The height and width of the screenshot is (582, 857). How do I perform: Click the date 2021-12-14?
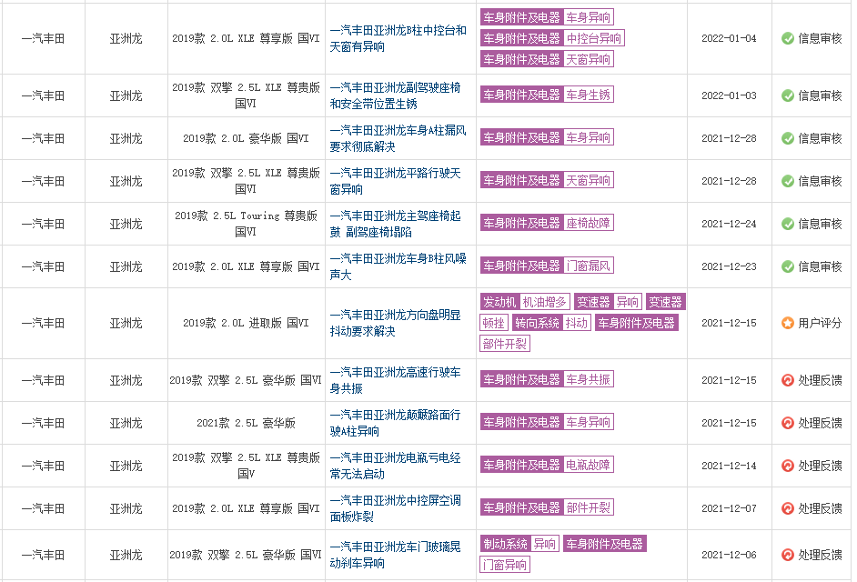point(729,466)
